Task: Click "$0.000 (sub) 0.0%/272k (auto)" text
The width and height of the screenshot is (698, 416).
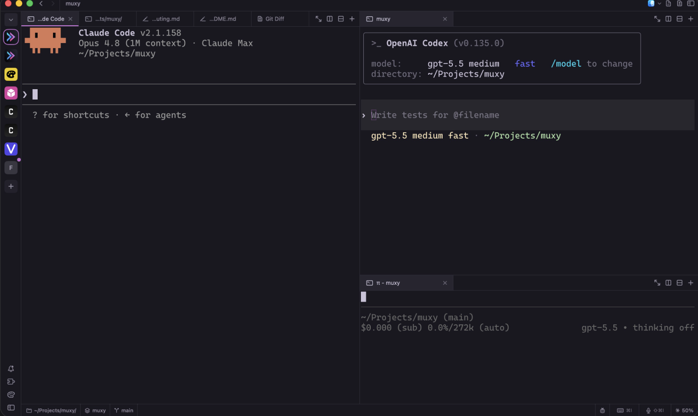Action: click(x=435, y=327)
